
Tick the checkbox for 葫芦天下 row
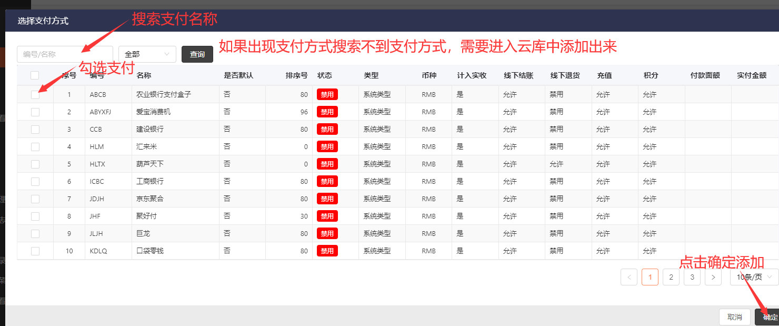coord(35,164)
